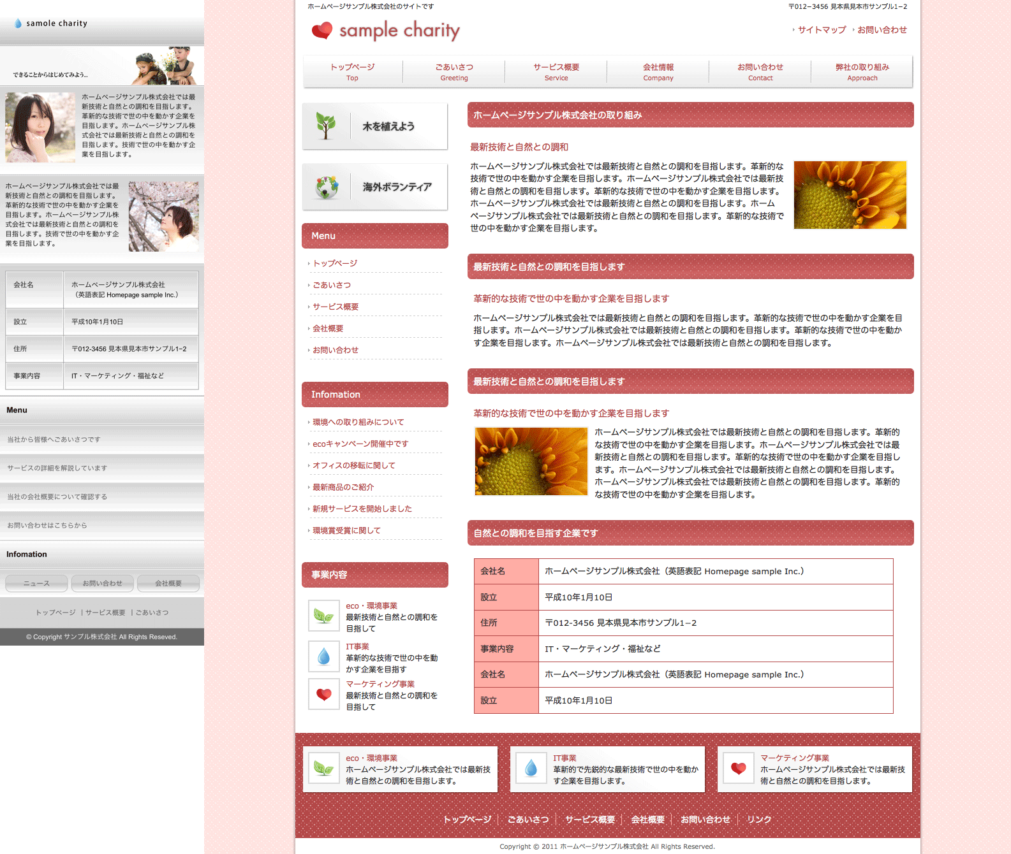Click the blue drop icon in mobile header
Viewport: 1011px width, 854px height.
pyautogui.click(x=18, y=24)
